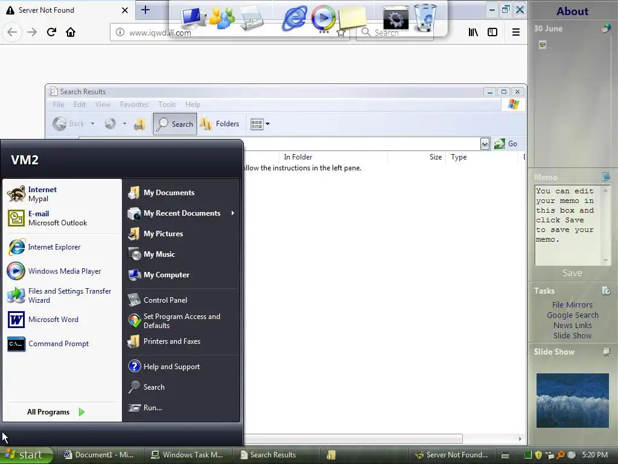Screen dimensions: 618x464
Task: Toggle Folders pane in Search Results toolbar
Action: (220, 124)
